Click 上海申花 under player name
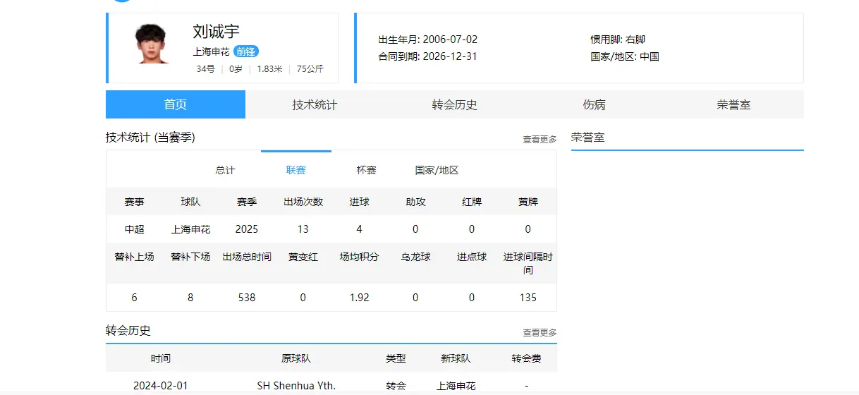 click(211, 51)
